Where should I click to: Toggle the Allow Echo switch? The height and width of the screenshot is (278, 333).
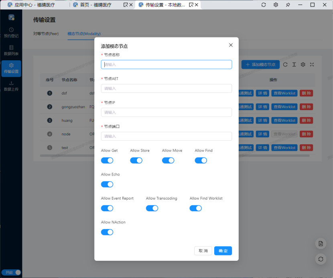click(x=107, y=184)
